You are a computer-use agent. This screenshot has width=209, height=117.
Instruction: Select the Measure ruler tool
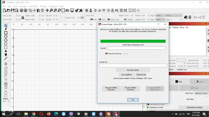coord(6,58)
